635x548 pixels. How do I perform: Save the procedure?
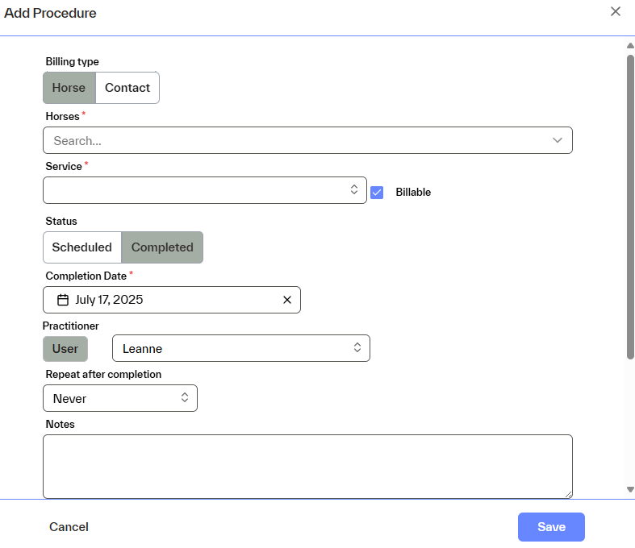551,527
